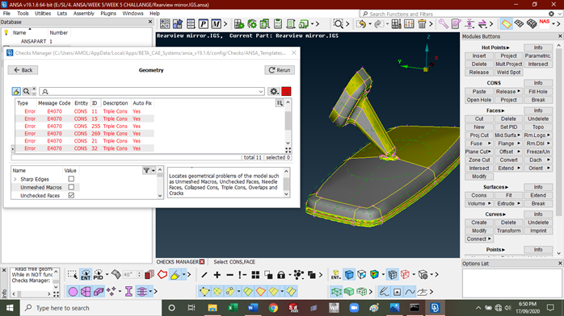The image size is (564, 316).
Task: Click the Modules Buttons vertical scrollbar
Action: [559, 149]
